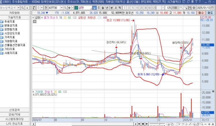
Task: Click the 전 button beside stock code
Action: tap(46, 8)
